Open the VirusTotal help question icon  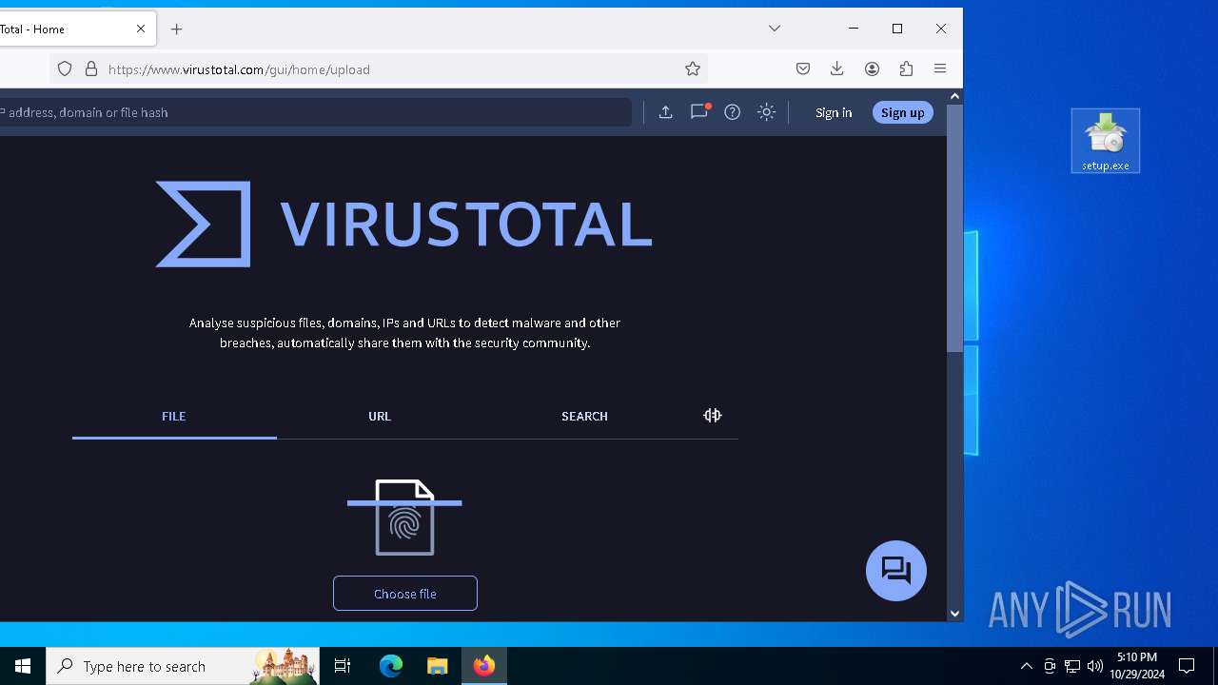tap(733, 112)
